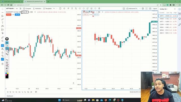Click the buy price button on right chart
The image size is (181, 102).
tap(96, 14)
